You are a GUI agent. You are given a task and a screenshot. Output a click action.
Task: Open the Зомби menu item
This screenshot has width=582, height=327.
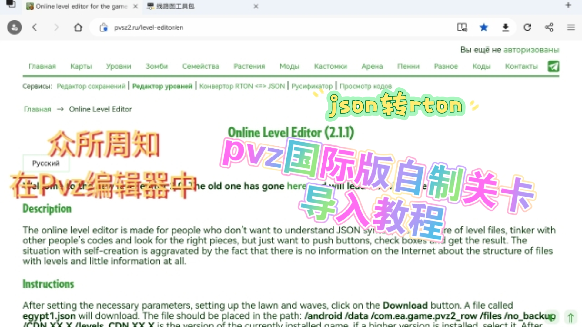click(156, 66)
